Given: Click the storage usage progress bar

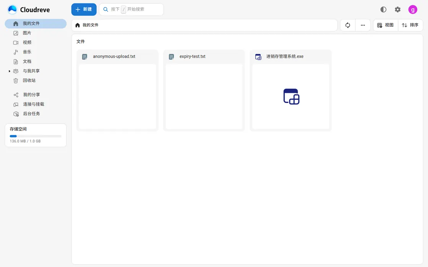Looking at the screenshot, I should click(36, 136).
